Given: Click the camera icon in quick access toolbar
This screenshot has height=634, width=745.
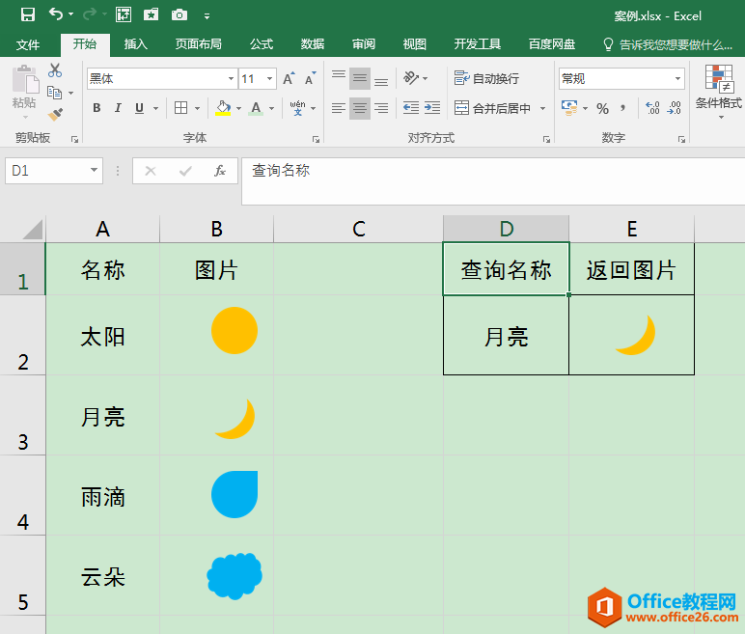Looking at the screenshot, I should pyautogui.click(x=179, y=14).
